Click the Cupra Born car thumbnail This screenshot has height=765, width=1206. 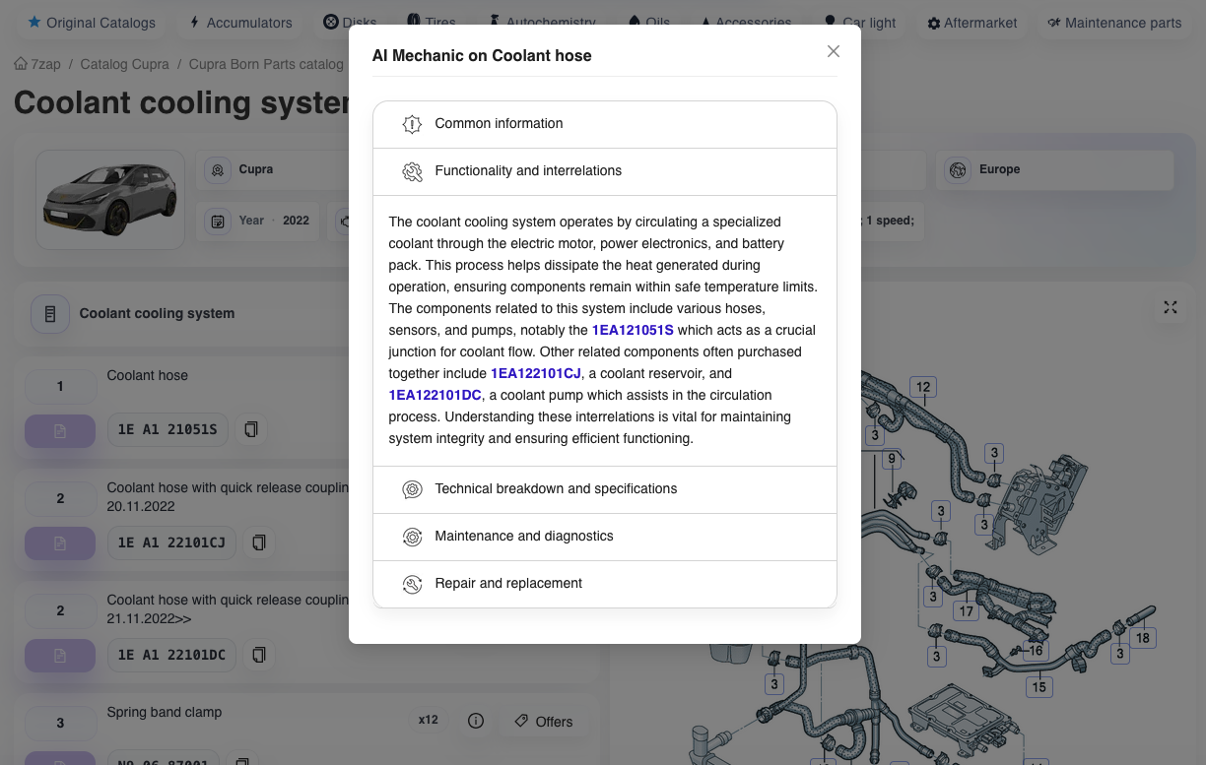[110, 200]
